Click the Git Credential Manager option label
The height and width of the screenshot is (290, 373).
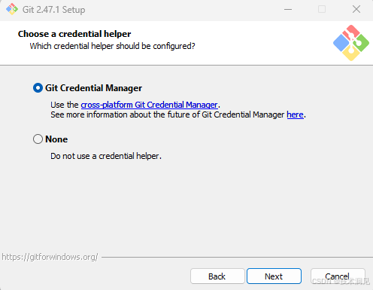coord(93,88)
